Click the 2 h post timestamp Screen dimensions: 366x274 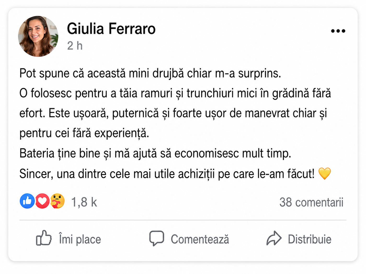(75, 46)
